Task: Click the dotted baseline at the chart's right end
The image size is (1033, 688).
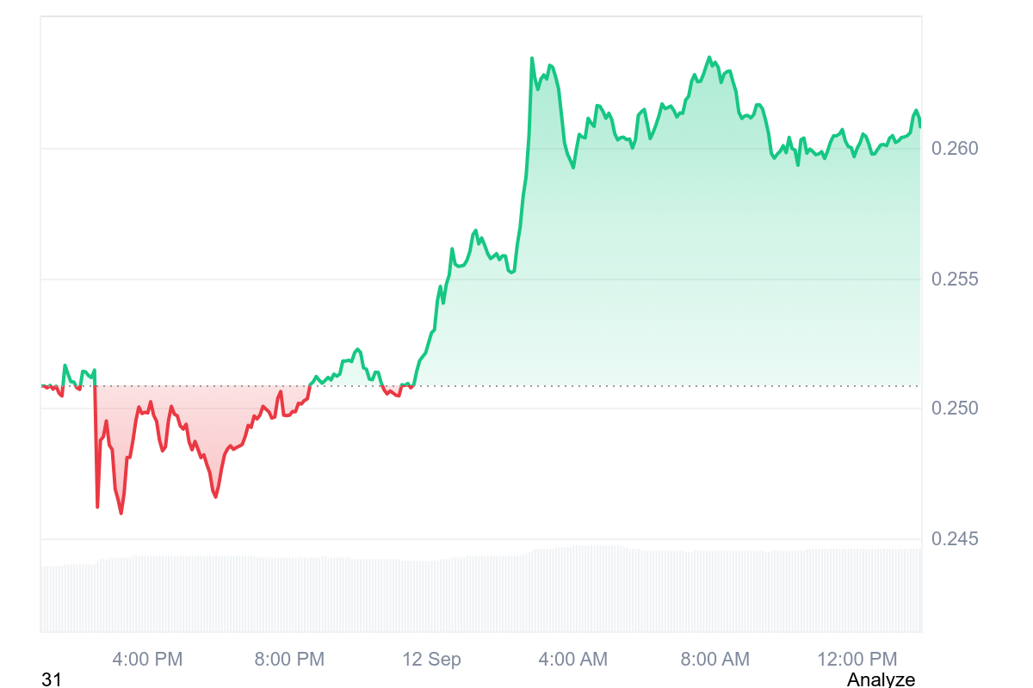Action: coord(912,386)
